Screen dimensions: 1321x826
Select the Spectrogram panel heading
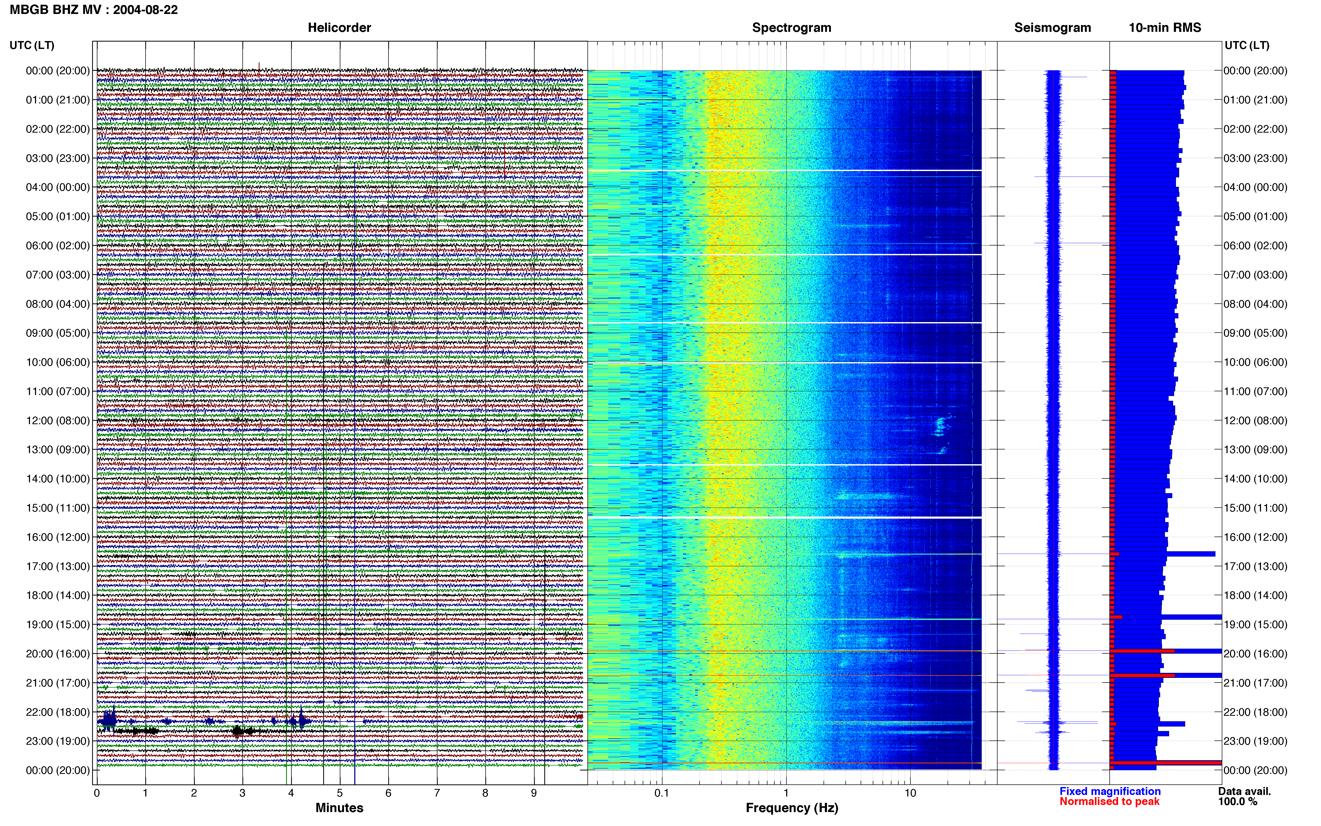click(792, 27)
